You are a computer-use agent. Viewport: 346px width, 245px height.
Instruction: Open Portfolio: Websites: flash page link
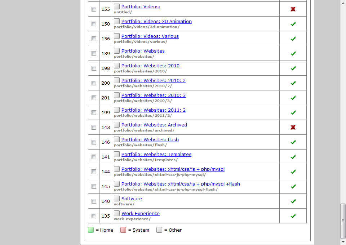(x=150, y=140)
